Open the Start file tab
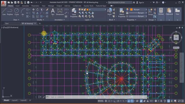 (7, 23)
